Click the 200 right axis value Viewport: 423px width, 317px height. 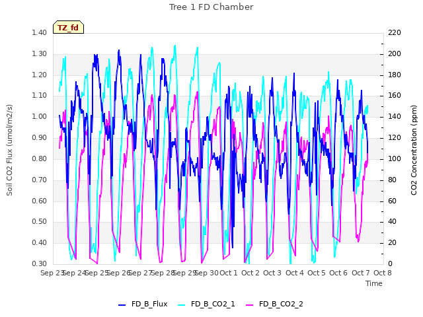pos(395,54)
